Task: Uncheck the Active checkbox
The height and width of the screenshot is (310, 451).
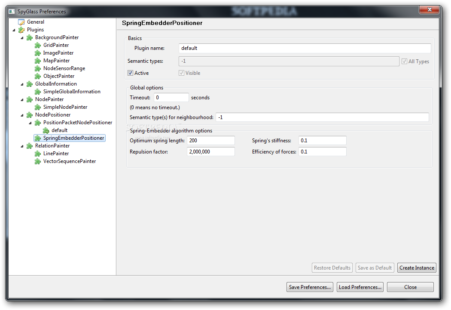Action: (x=130, y=73)
